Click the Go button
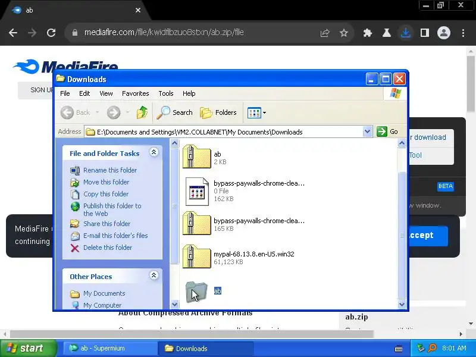This screenshot has width=476, height=357. click(387, 131)
